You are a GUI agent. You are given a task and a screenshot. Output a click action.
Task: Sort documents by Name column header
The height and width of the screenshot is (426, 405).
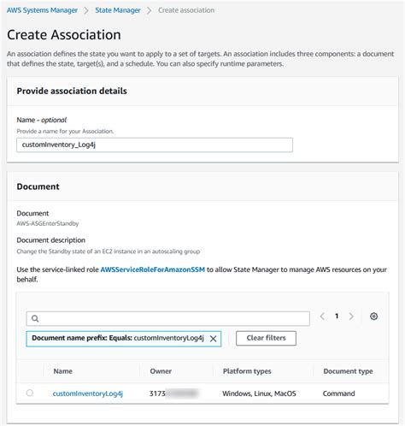63,371
